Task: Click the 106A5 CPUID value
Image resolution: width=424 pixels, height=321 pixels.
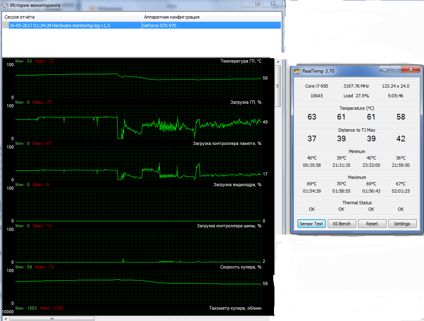Action: [316, 96]
